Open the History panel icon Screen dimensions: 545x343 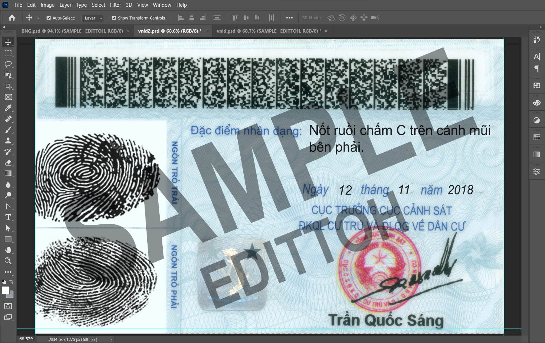coord(537,39)
